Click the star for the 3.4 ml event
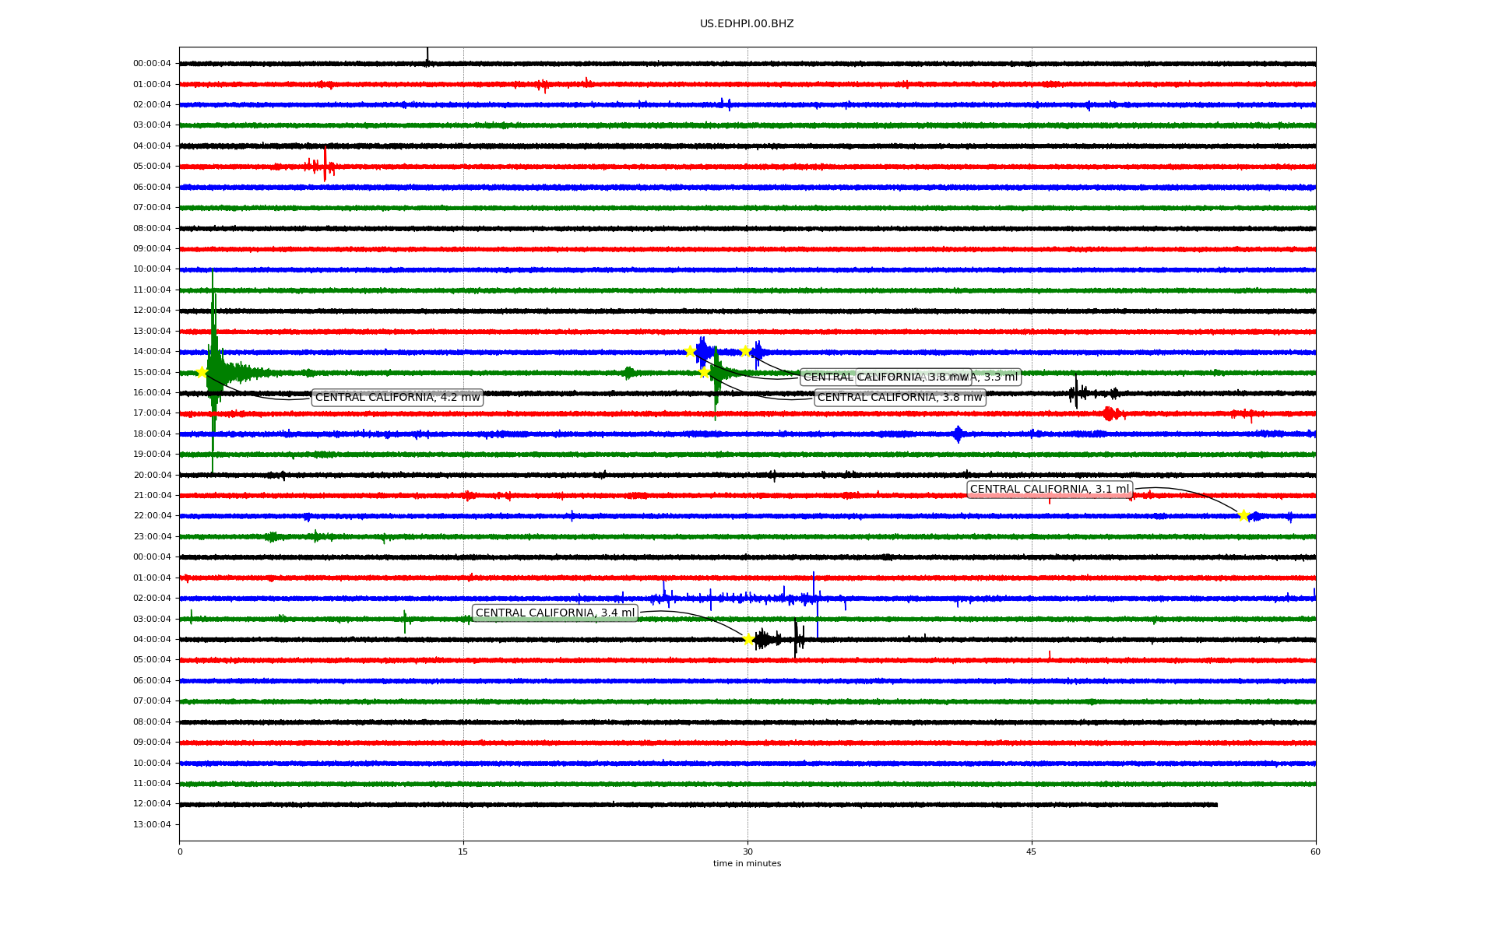The image size is (1495, 934). [x=748, y=639]
